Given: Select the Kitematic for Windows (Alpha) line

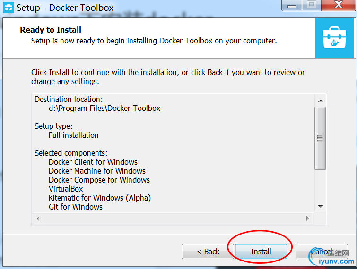Looking at the screenshot, I should point(100,198).
